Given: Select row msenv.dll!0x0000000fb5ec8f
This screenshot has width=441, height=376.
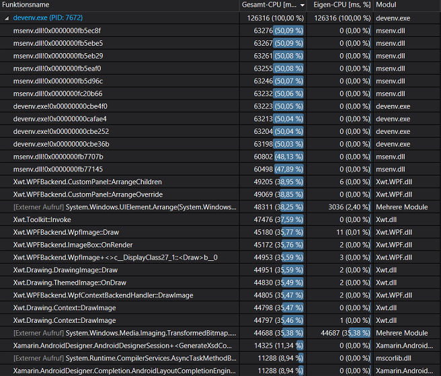Looking at the screenshot, I should coord(220,31).
